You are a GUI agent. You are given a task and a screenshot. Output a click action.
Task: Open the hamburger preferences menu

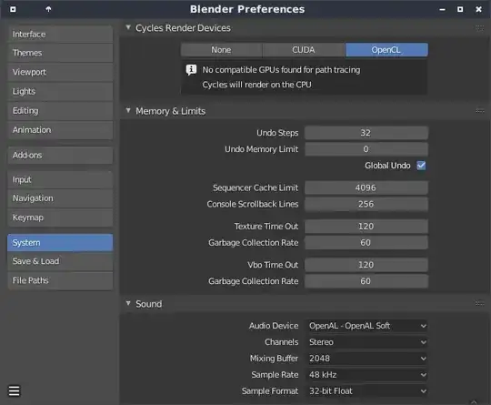pyautogui.click(x=14, y=391)
